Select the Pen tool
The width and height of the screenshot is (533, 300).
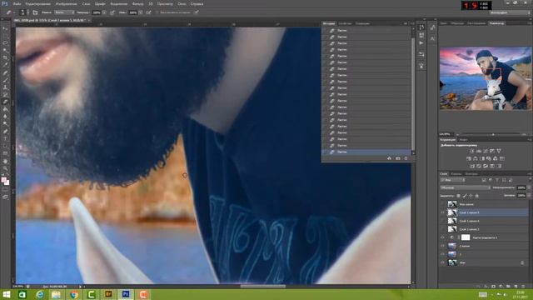click(x=5, y=132)
